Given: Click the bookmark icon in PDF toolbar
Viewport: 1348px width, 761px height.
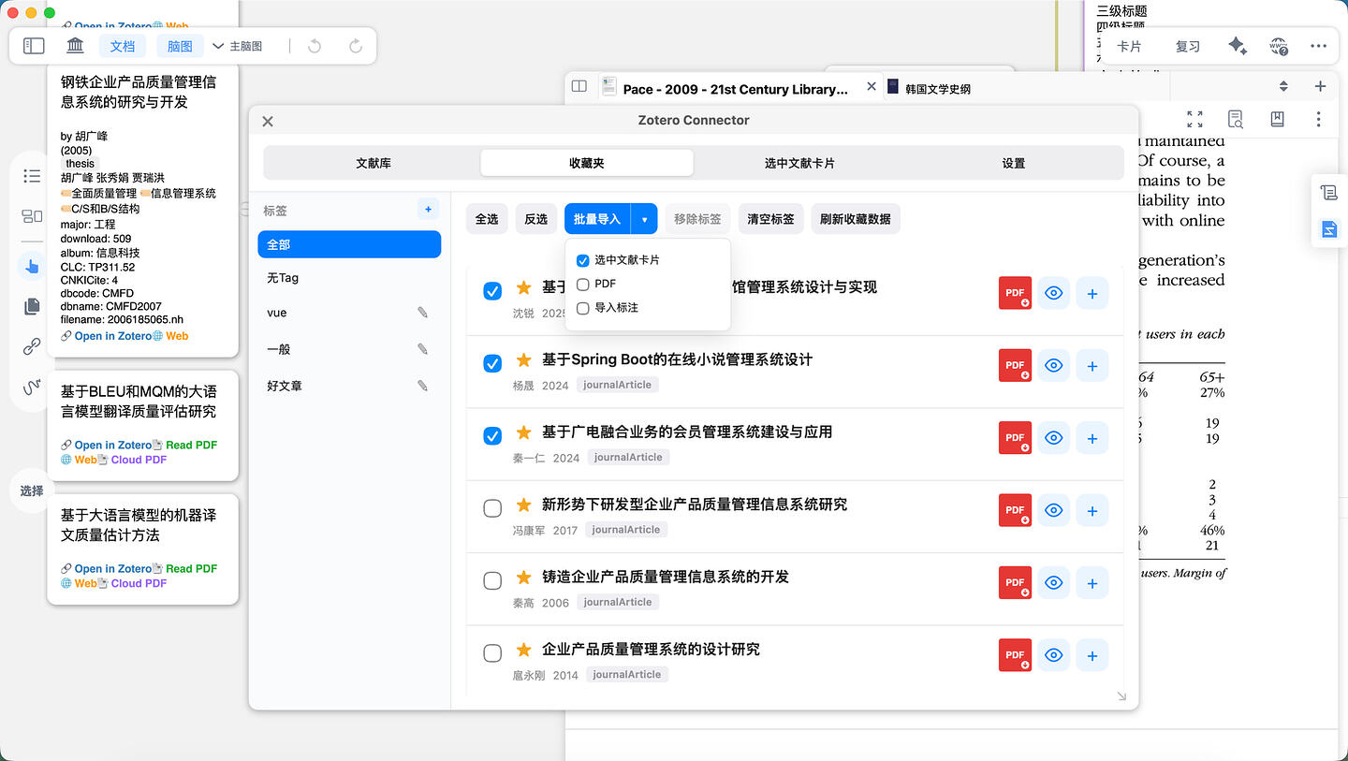Looking at the screenshot, I should pos(1277,119).
